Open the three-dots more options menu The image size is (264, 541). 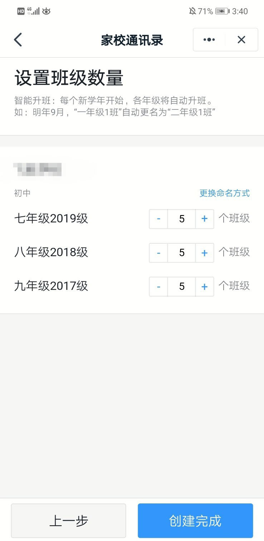click(209, 40)
